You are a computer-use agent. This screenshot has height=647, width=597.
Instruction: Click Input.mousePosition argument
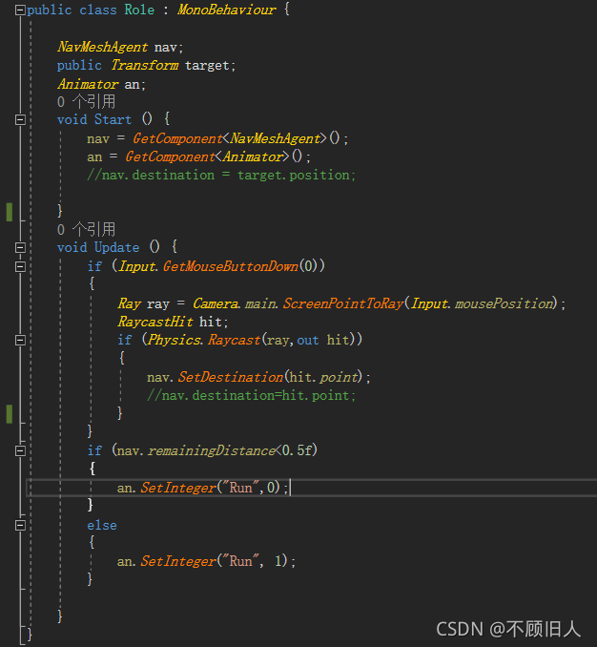pyautogui.click(x=482, y=303)
